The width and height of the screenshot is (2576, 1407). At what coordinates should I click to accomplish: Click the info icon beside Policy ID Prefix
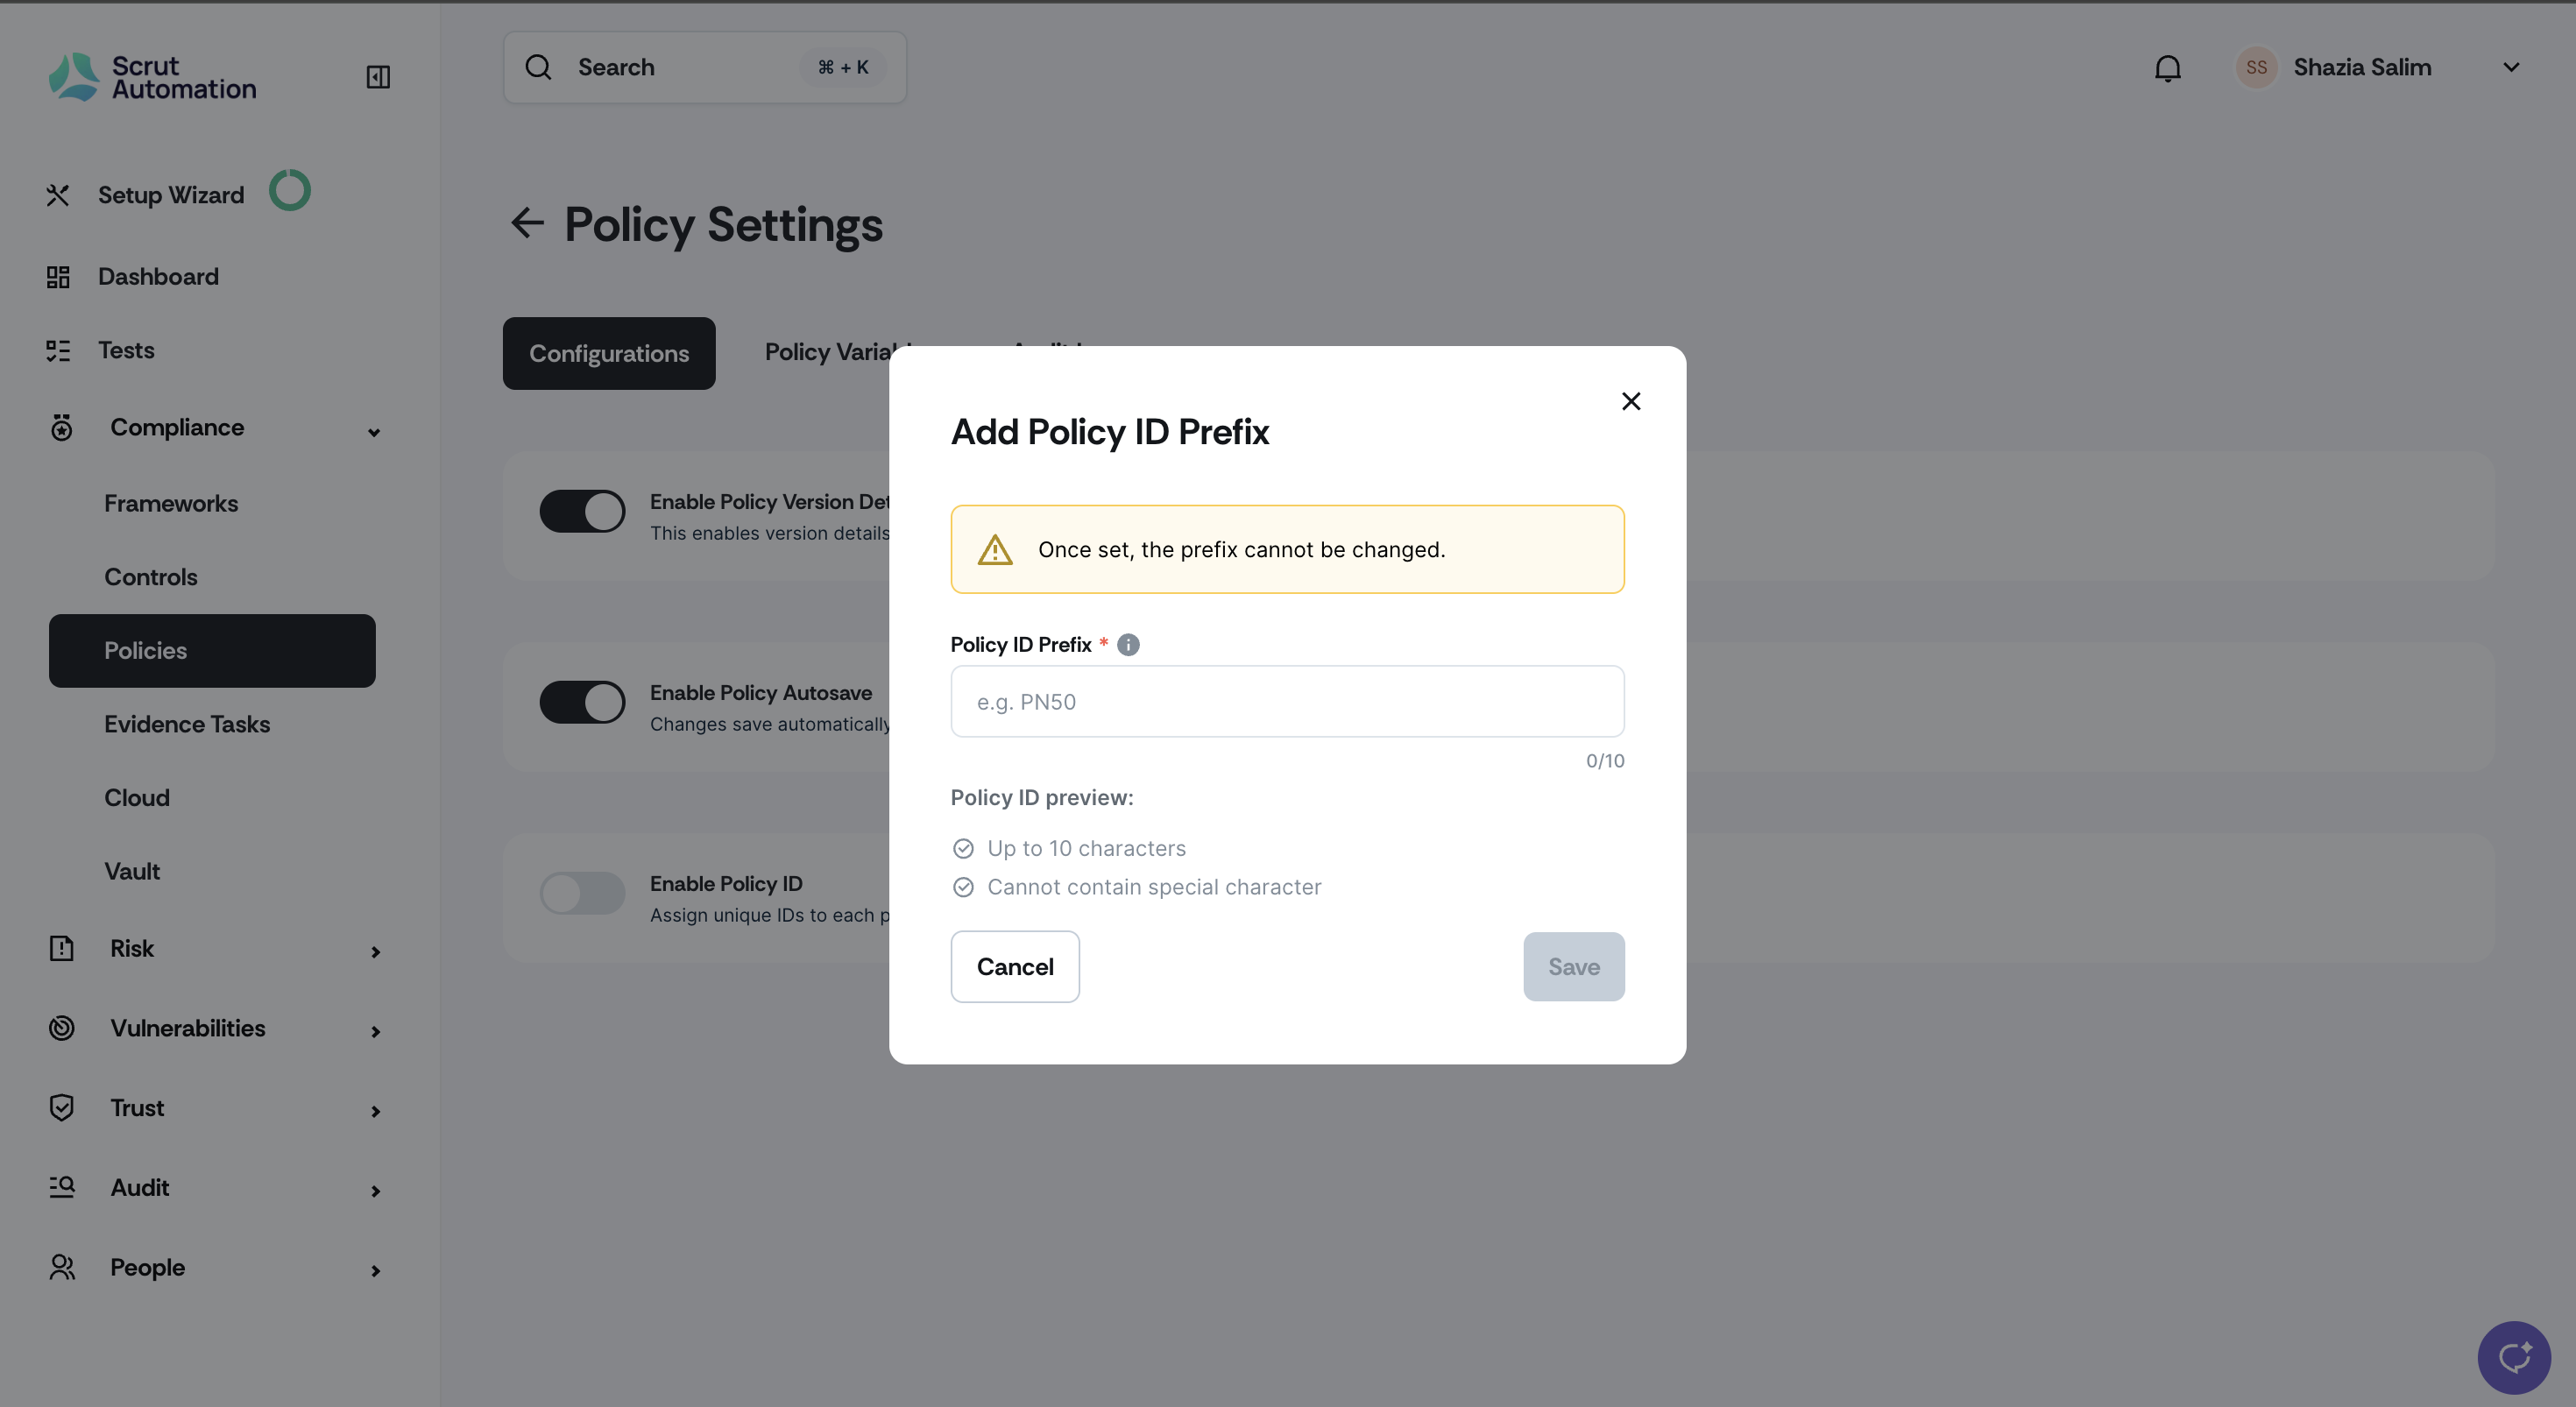(x=1128, y=645)
